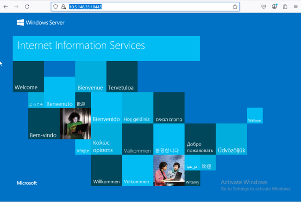301x202 pixels.
Task: Bookmark this page with the star icon
Action: pyautogui.click(x=235, y=7)
